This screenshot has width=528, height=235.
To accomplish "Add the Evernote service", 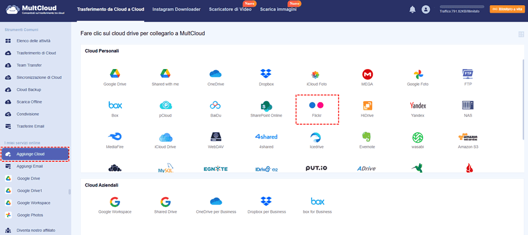I will (367, 136).
